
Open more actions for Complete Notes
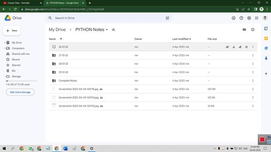click(253, 81)
